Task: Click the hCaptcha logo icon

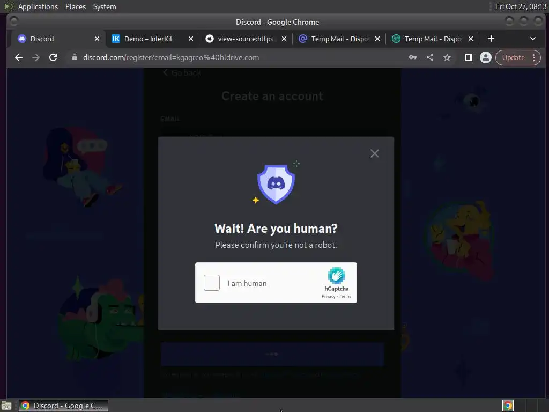Action: 337,276
